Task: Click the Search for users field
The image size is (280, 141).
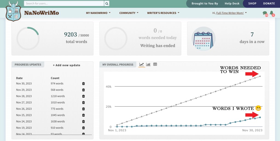Action: point(64,4)
